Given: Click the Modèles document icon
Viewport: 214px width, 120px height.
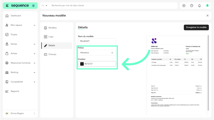Looking at the screenshot, I should click(45, 28).
